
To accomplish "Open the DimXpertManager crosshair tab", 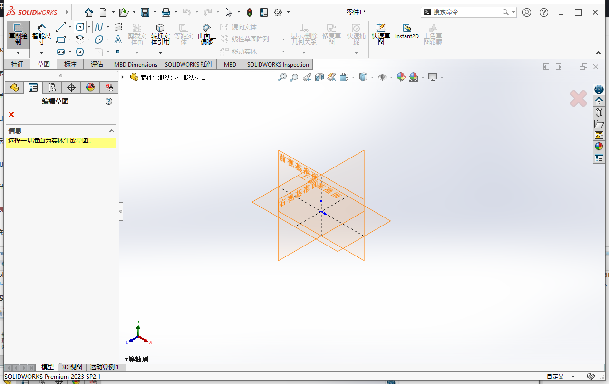I will pos(71,88).
